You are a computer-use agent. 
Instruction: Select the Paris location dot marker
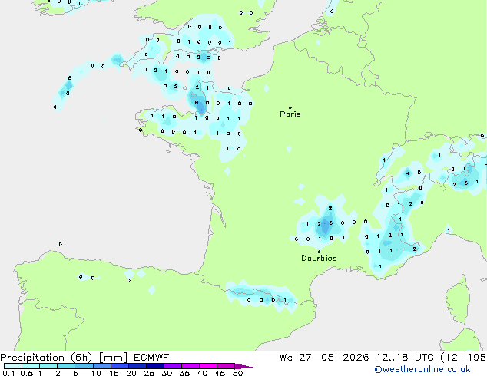click(x=290, y=107)
